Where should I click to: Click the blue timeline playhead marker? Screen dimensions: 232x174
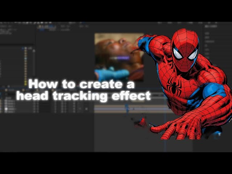tap(127, 109)
